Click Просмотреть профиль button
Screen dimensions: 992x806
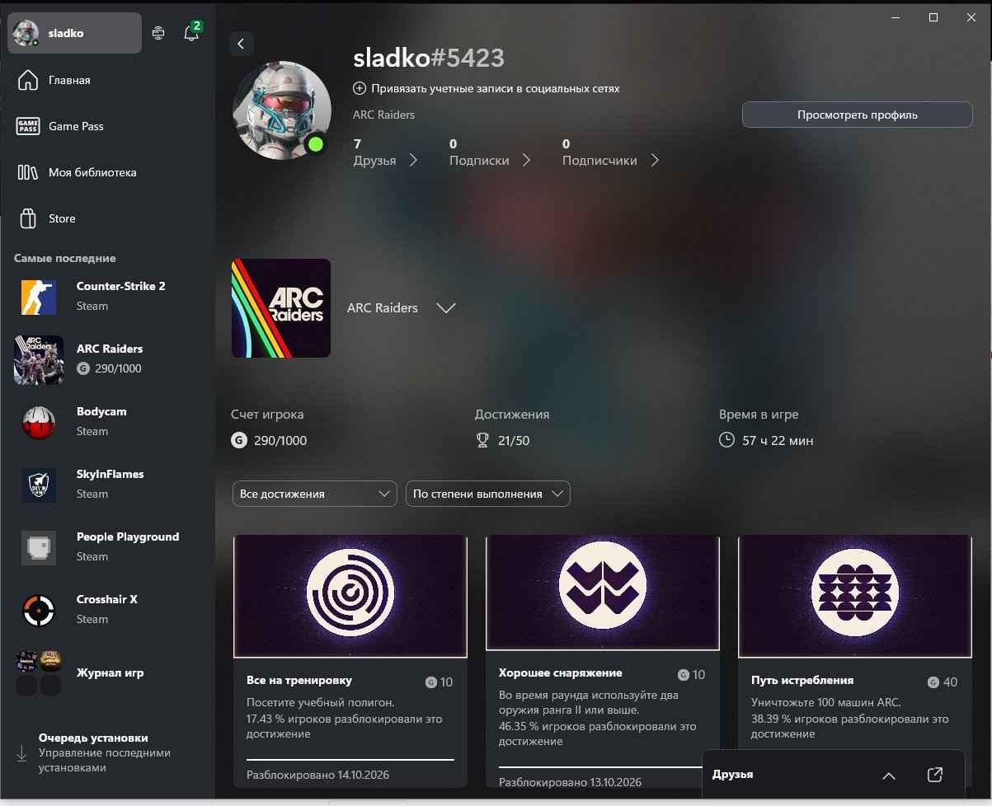click(858, 115)
